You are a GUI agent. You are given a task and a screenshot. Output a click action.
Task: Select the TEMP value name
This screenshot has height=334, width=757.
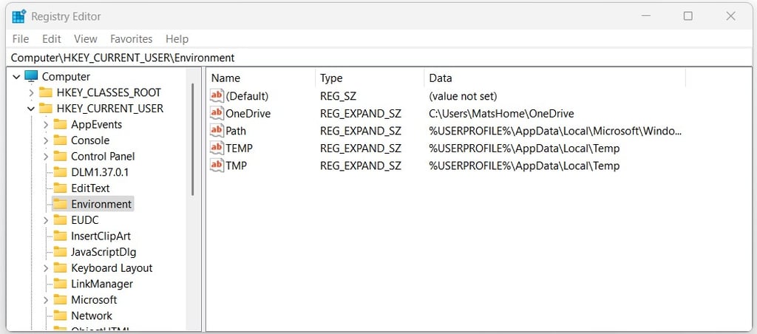pyautogui.click(x=240, y=149)
